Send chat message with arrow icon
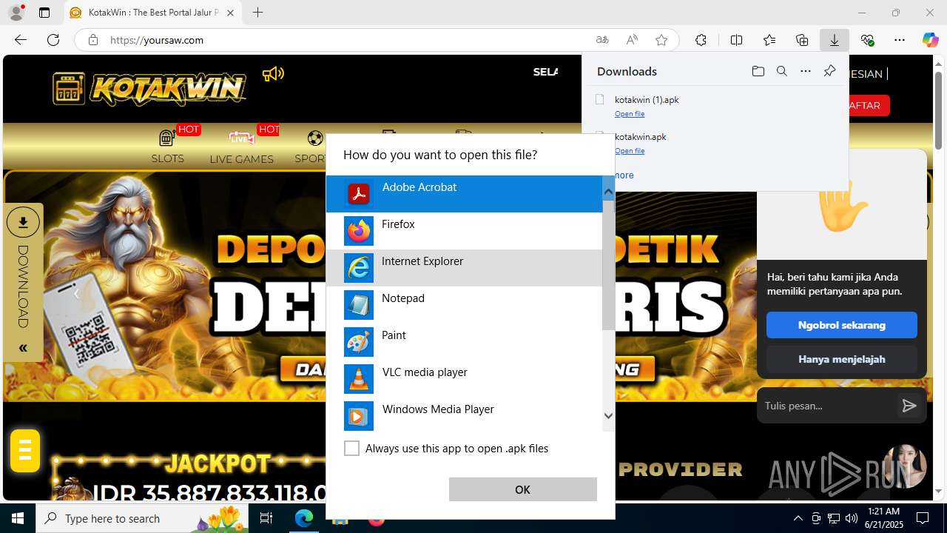 pyautogui.click(x=909, y=406)
